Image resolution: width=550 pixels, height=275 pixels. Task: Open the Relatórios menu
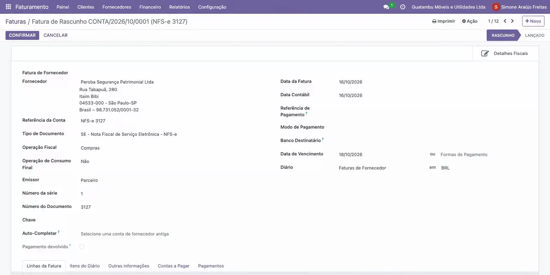click(180, 7)
